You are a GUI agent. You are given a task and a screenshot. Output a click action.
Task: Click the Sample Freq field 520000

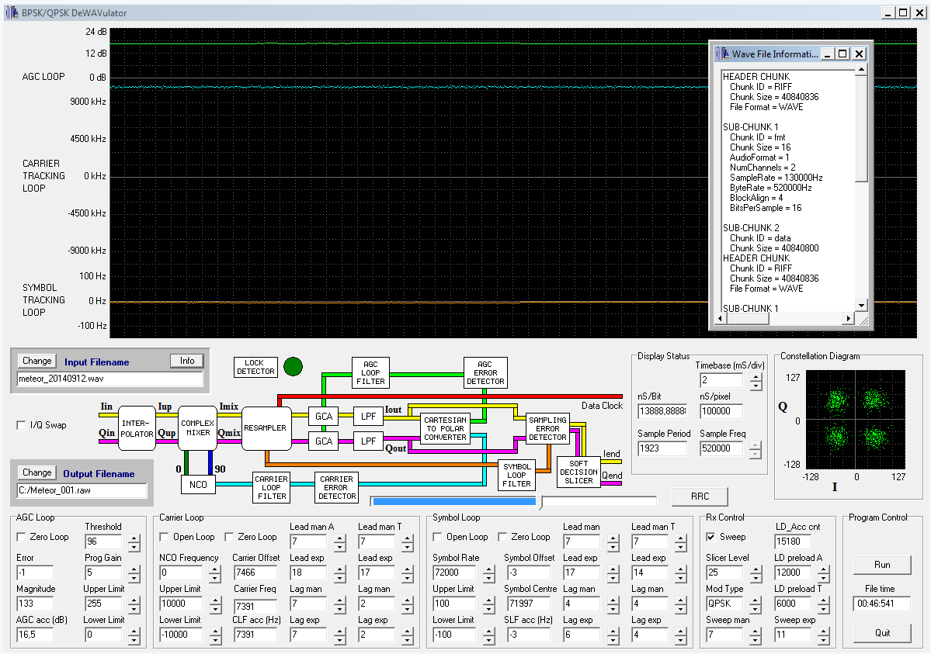(x=721, y=448)
